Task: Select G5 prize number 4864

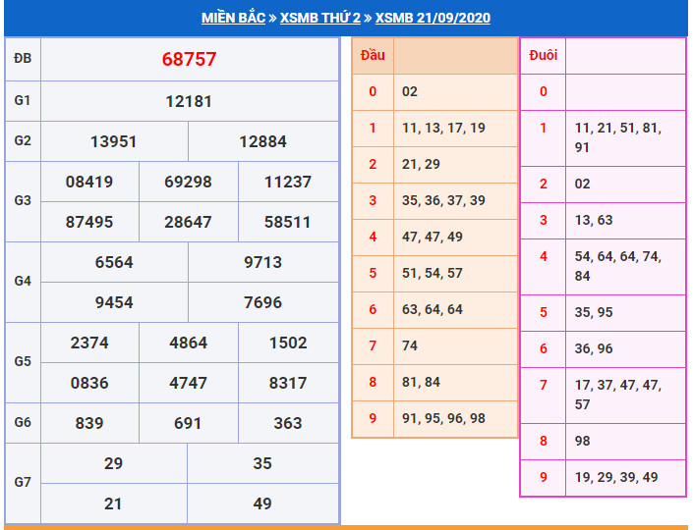Action: (189, 343)
